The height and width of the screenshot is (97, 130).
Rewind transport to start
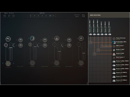tap(5, 16)
